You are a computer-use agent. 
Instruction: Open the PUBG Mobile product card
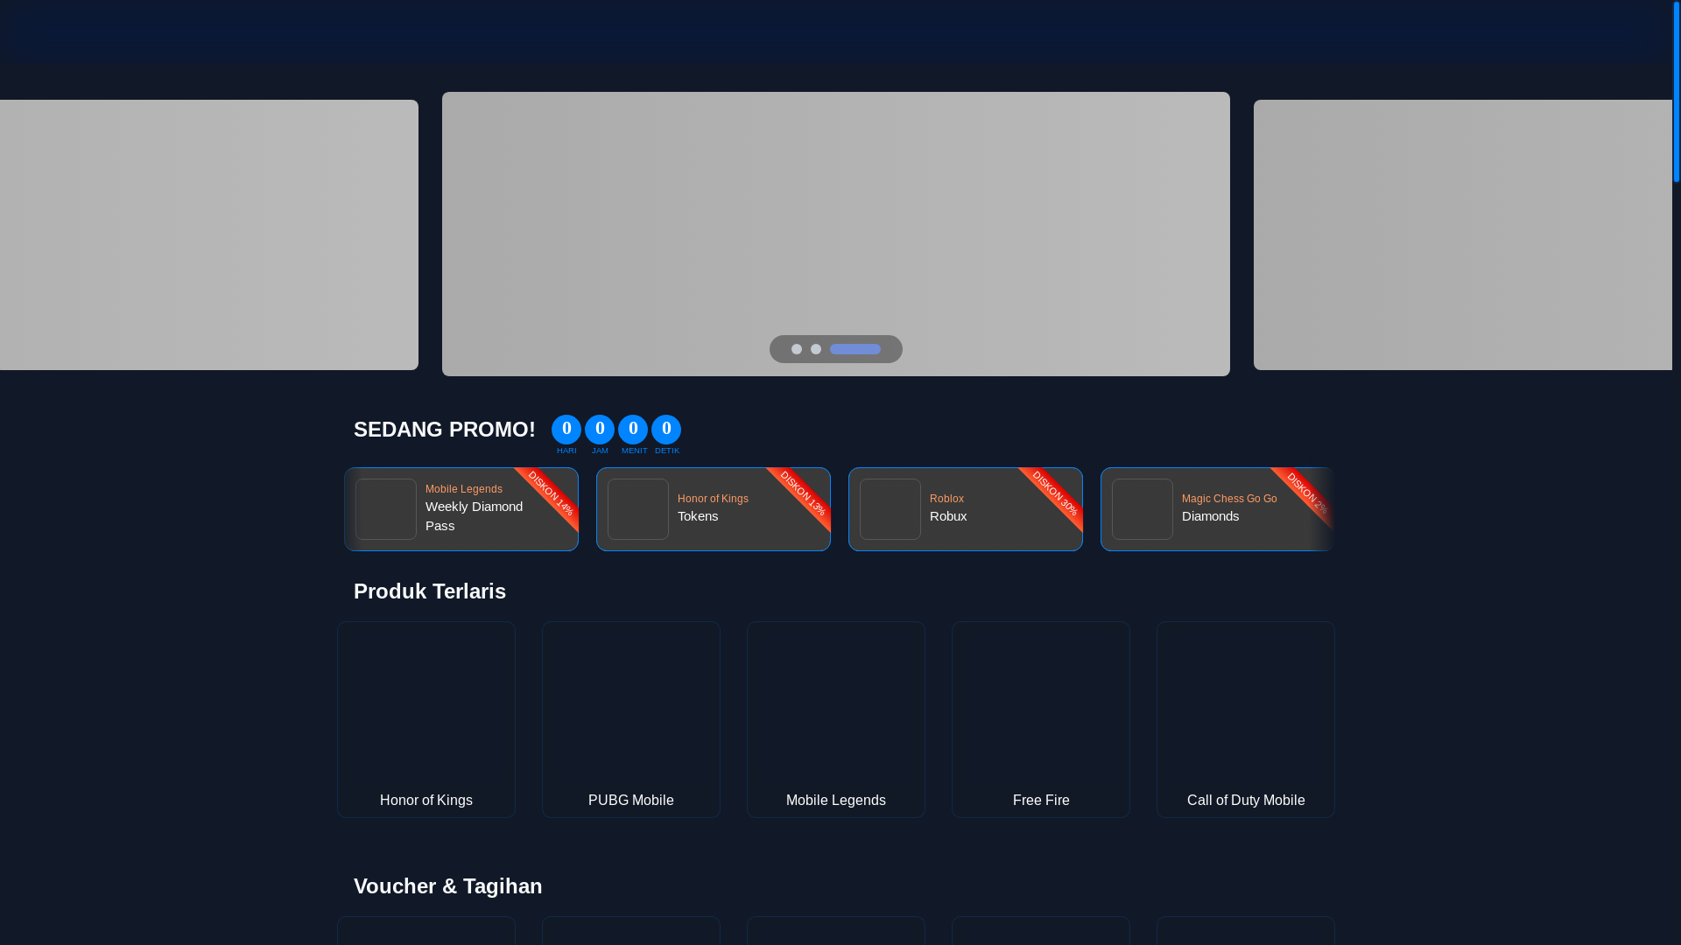click(631, 719)
